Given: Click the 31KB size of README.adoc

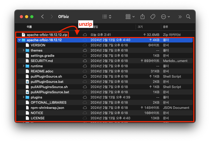Looking at the screenshot, I should click(155, 71).
